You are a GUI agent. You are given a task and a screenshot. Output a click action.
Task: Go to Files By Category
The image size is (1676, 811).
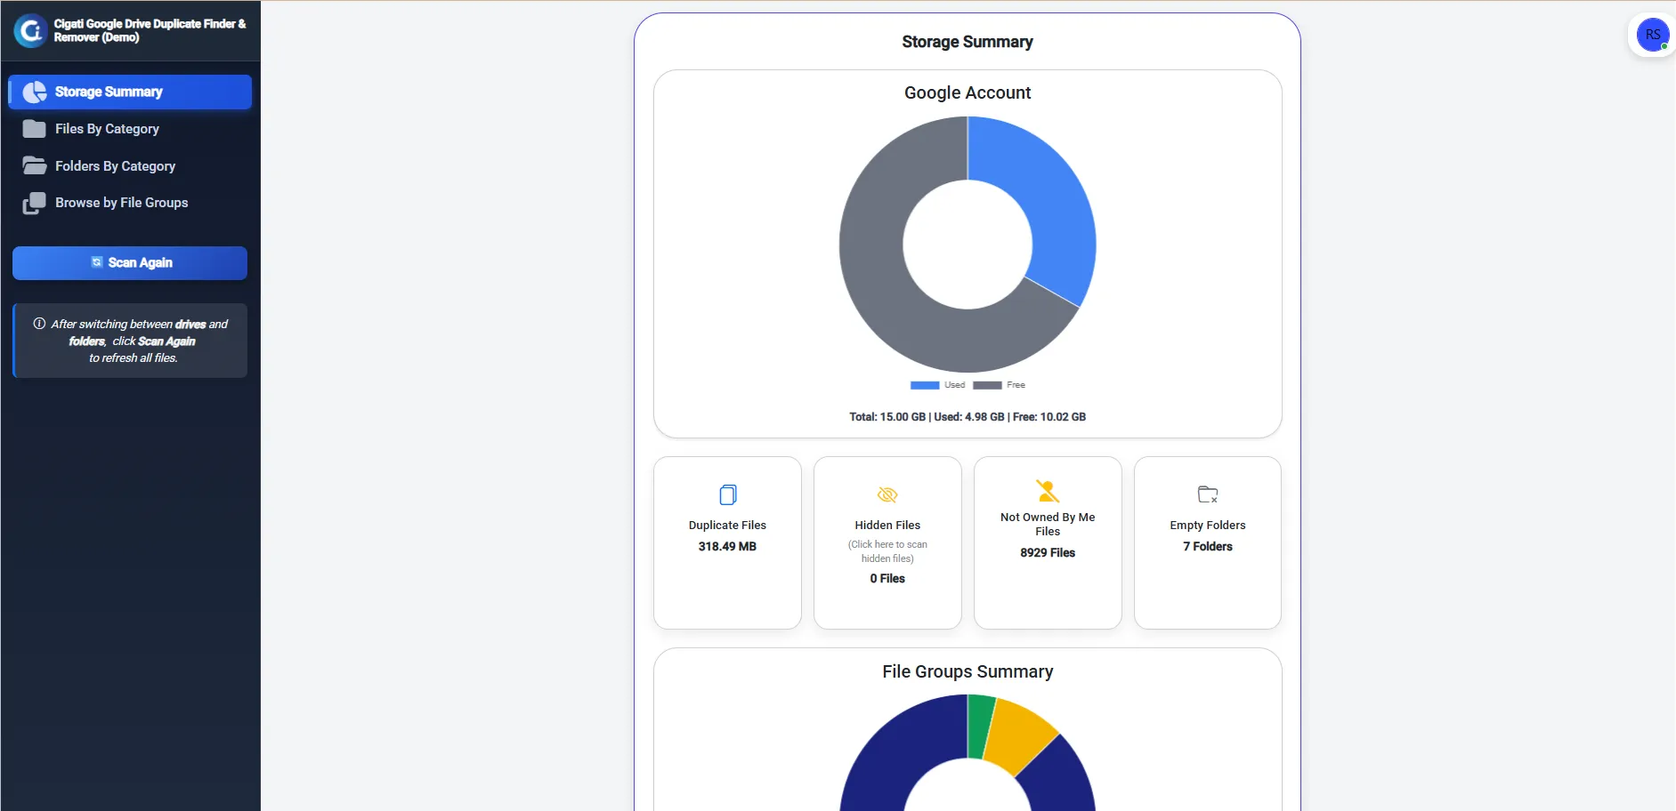[x=130, y=129]
